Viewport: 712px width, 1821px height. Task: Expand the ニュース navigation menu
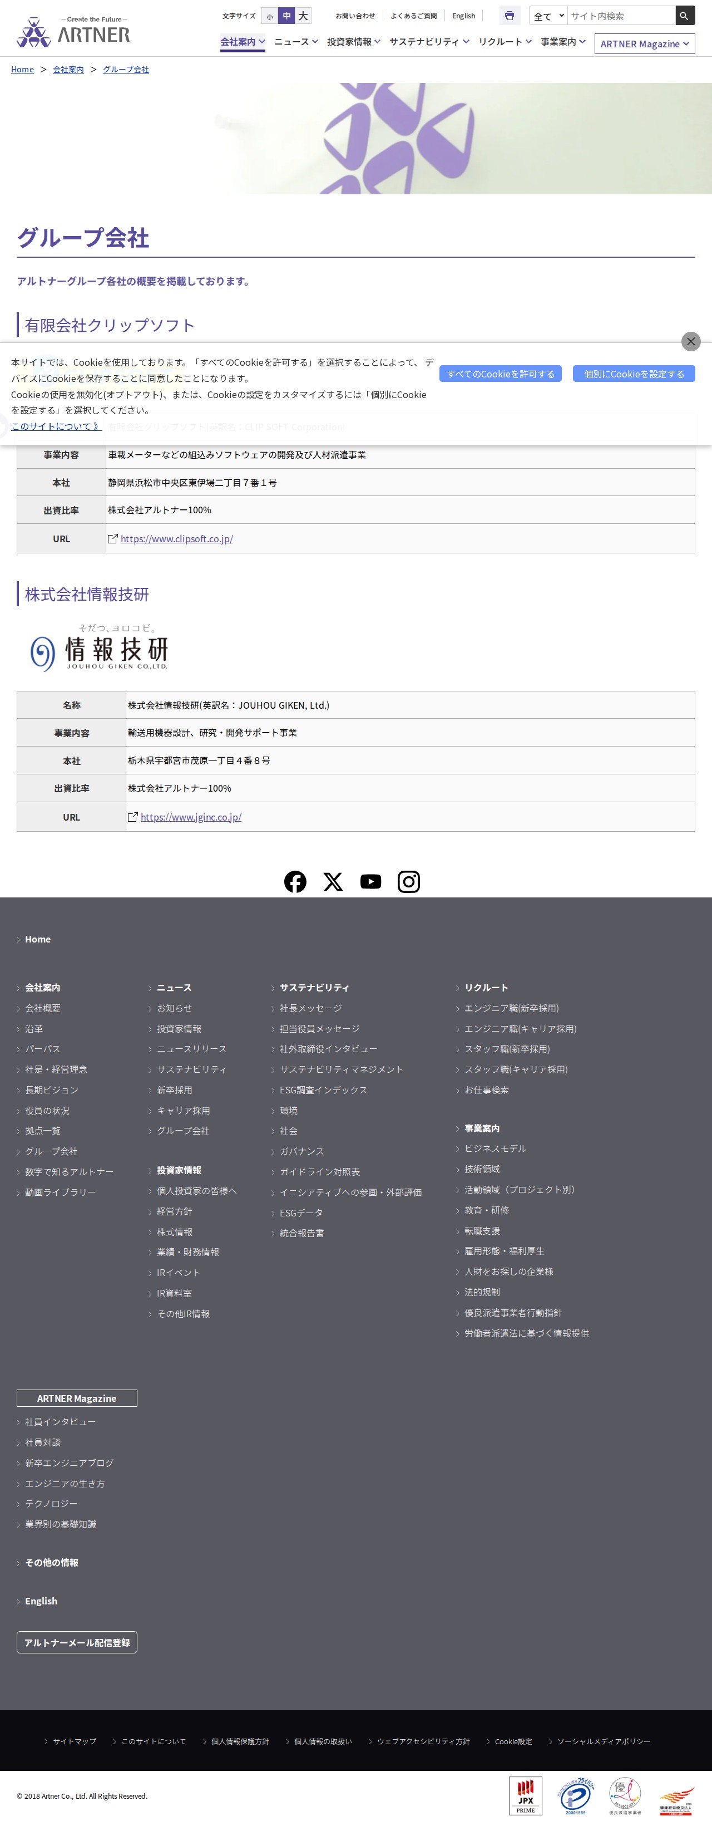(296, 42)
